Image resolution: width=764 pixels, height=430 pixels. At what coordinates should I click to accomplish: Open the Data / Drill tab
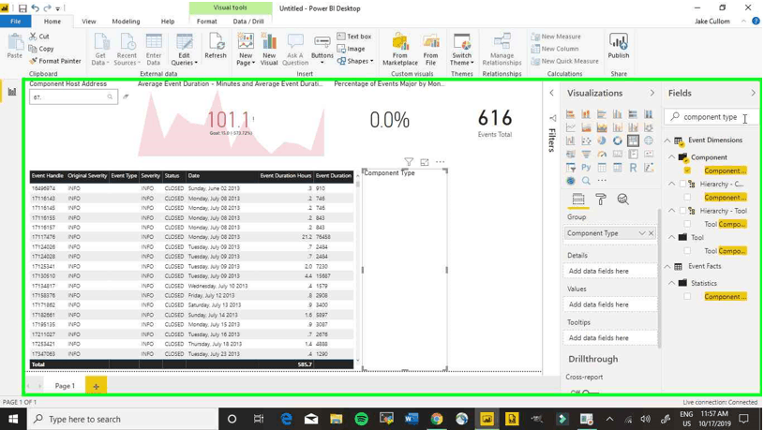(248, 22)
